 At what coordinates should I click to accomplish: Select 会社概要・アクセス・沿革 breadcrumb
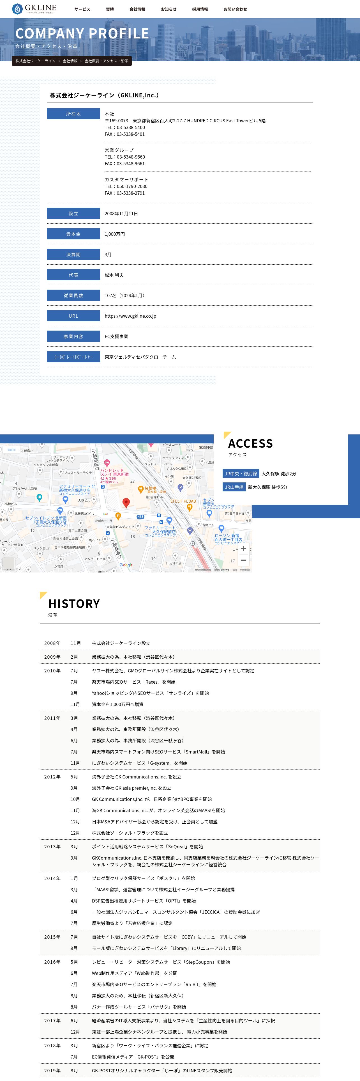pos(107,61)
